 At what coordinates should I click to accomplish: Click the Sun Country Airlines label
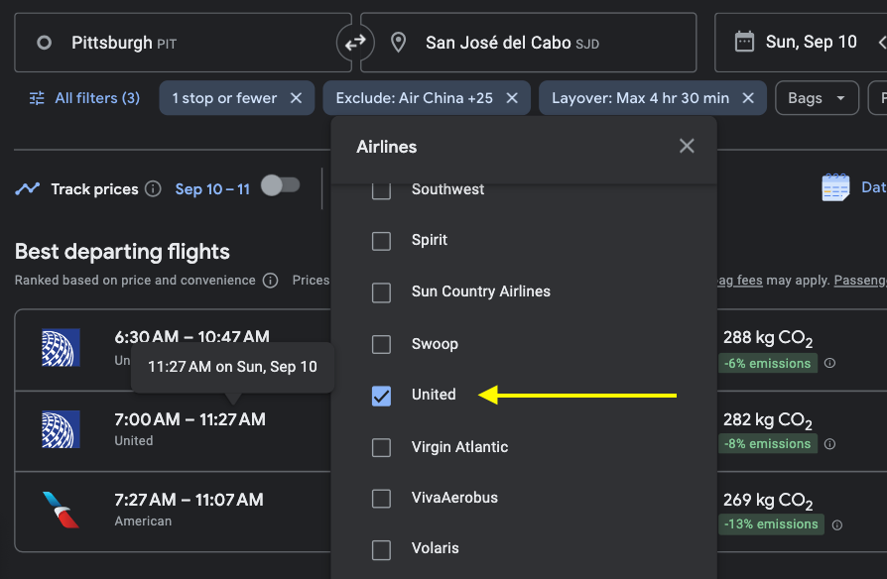481,291
